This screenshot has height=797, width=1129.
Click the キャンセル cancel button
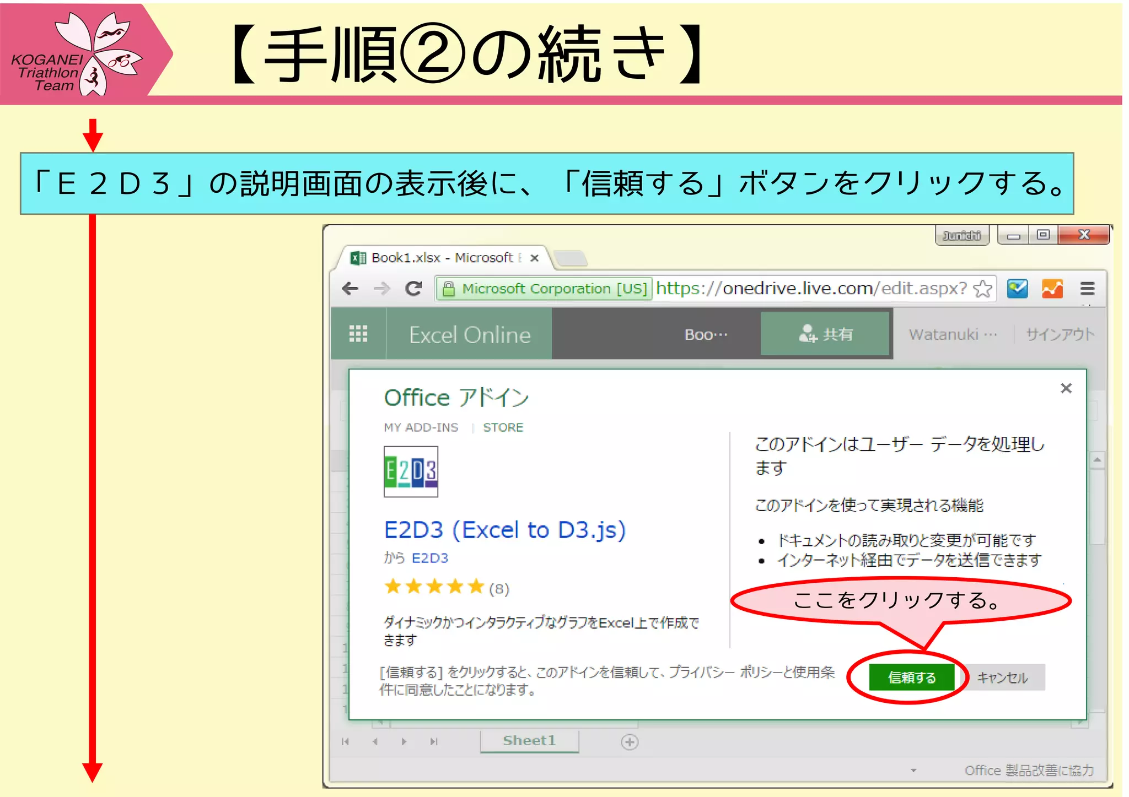(x=1002, y=677)
